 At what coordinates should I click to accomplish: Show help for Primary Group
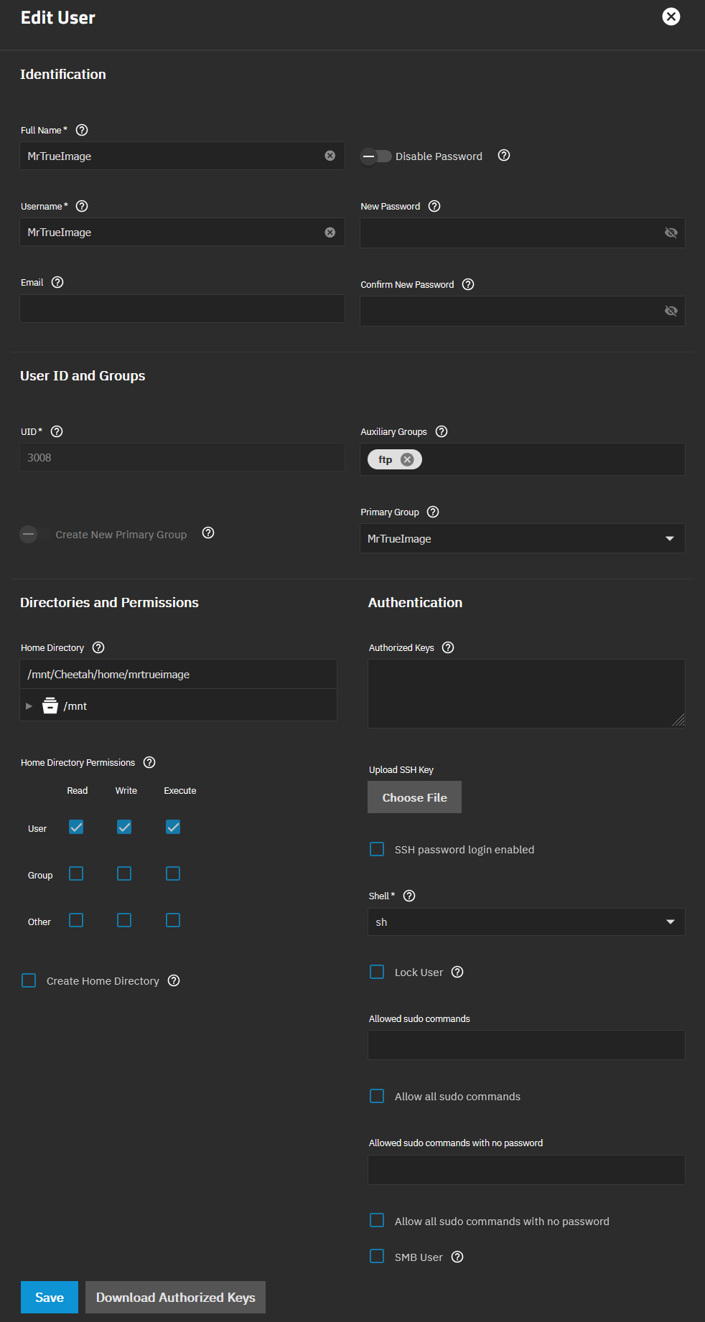pyautogui.click(x=433, y=512)
